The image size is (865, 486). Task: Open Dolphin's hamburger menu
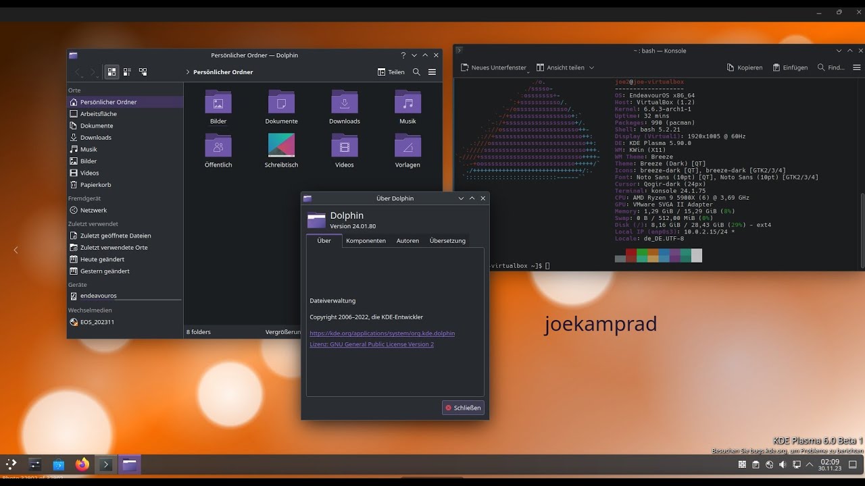click(x=432, y=72)
